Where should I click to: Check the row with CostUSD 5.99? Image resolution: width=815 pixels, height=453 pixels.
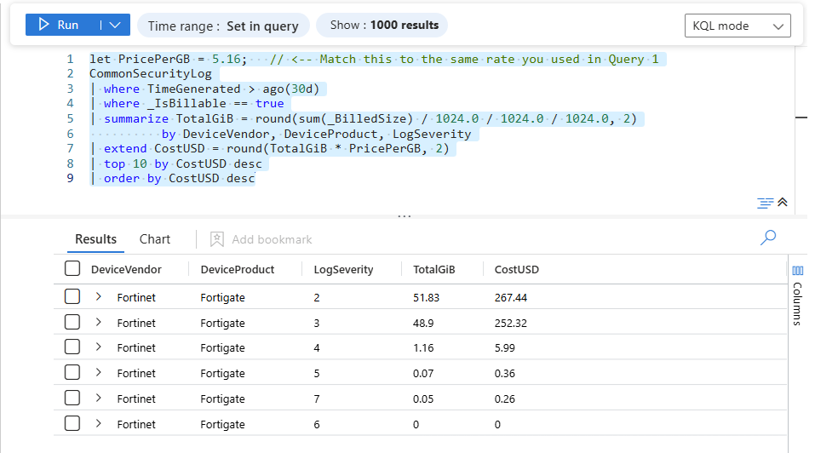[x=73, y=347]
